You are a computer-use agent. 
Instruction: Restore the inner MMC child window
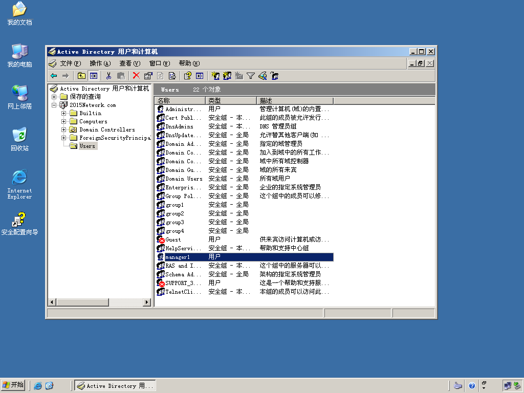[421, 63]
